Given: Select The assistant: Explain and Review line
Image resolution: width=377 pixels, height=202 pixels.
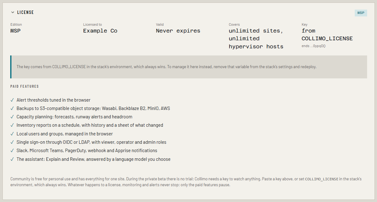Looking at the screenshot, I should click(93, 159).
